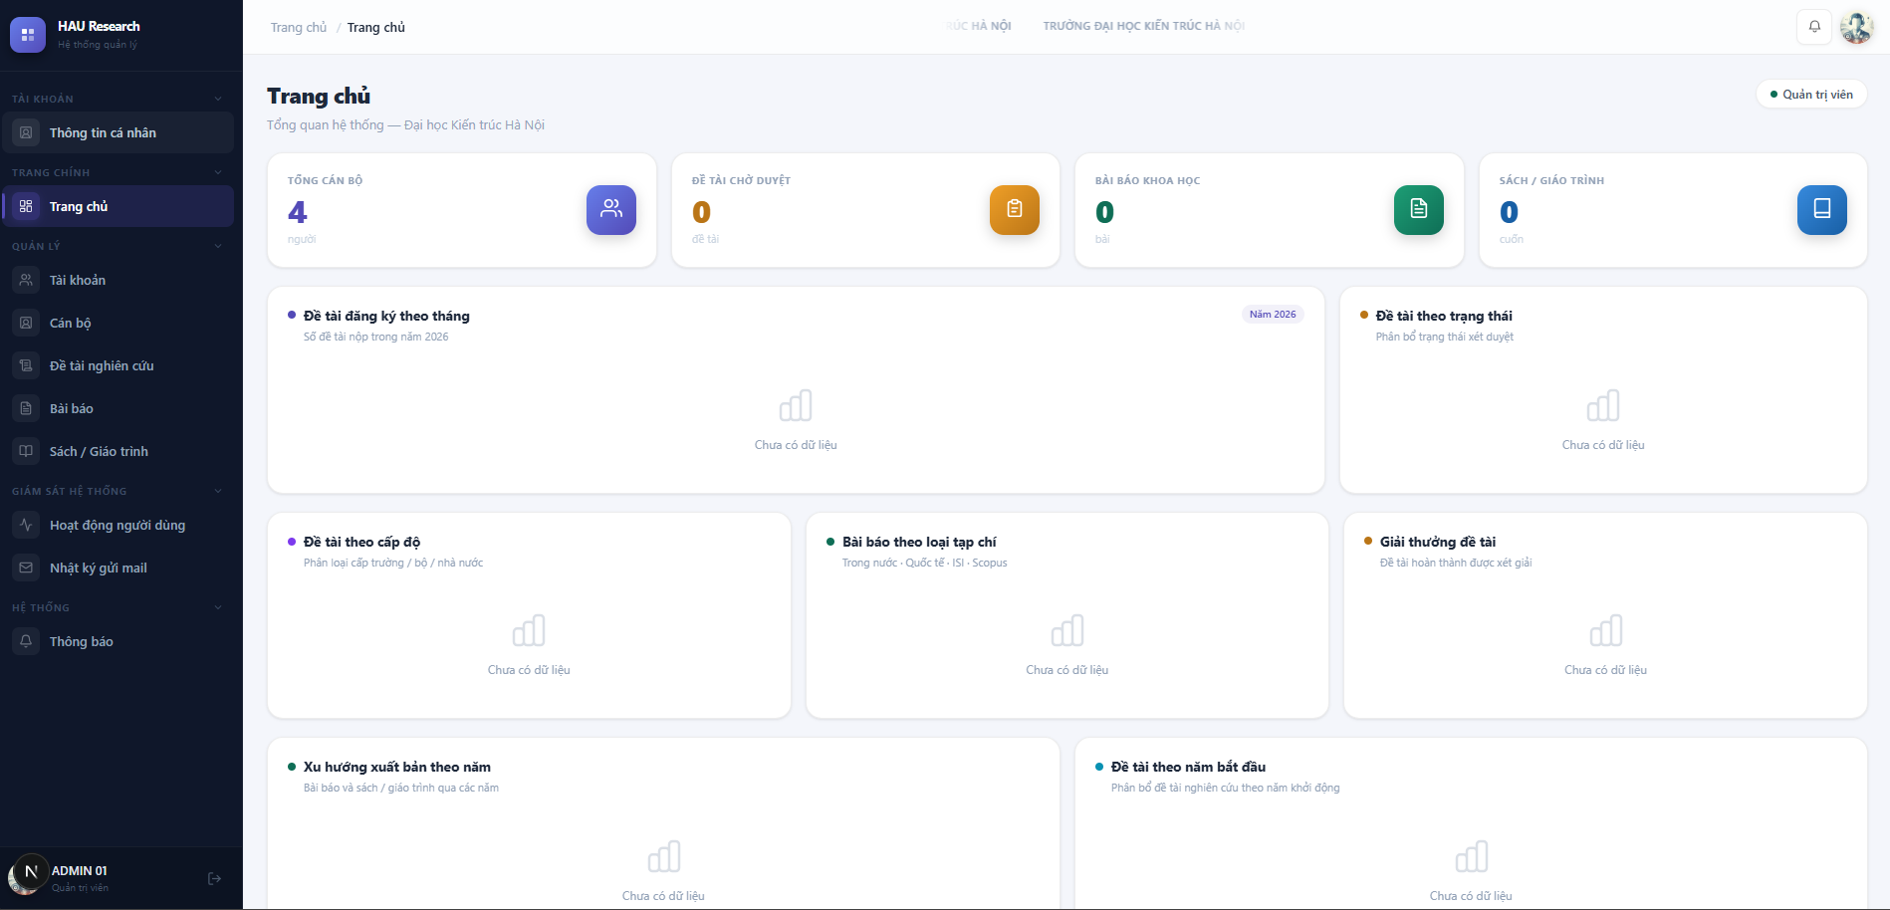
Task: Click the HAU Research title text
Action: pyautogui.click(x=99, y=26)
